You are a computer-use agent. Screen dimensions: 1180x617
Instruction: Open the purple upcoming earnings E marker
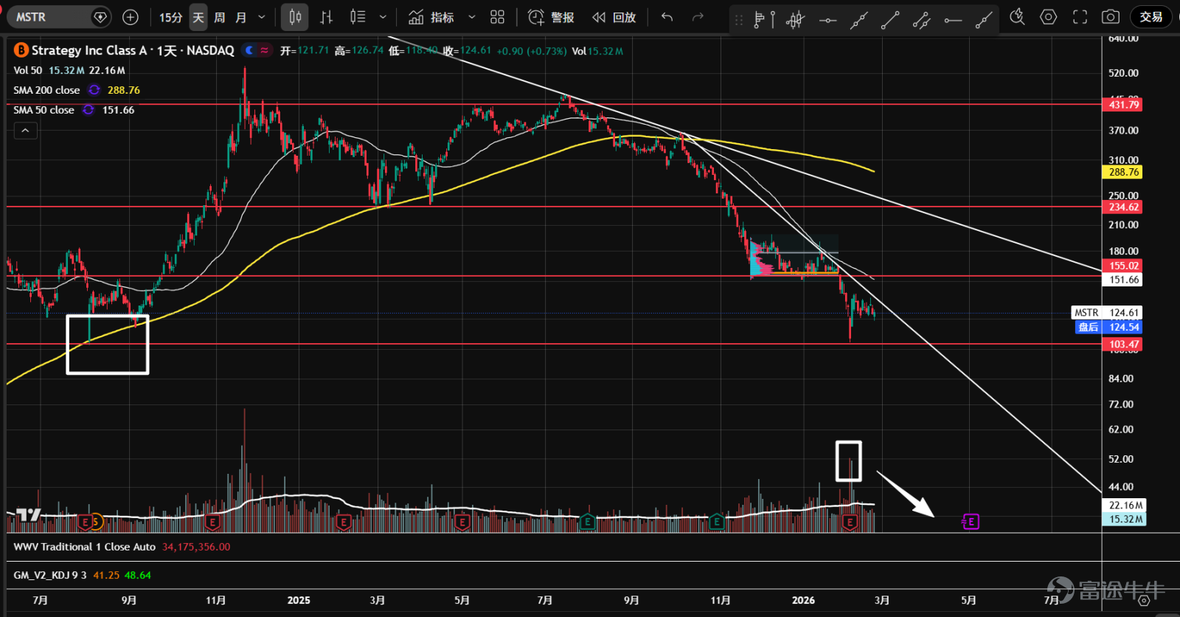971,522
